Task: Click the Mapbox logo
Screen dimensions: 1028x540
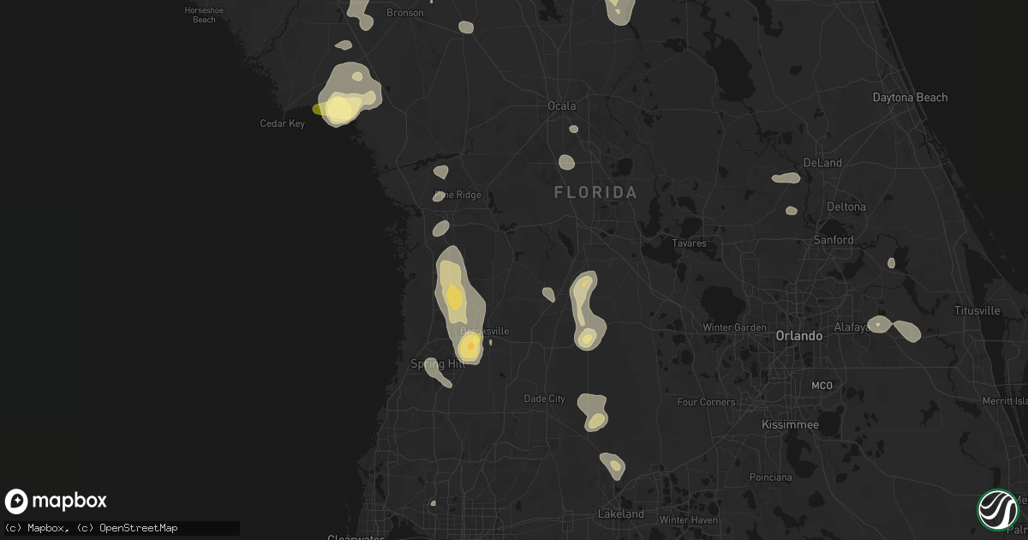Action: 57,501
